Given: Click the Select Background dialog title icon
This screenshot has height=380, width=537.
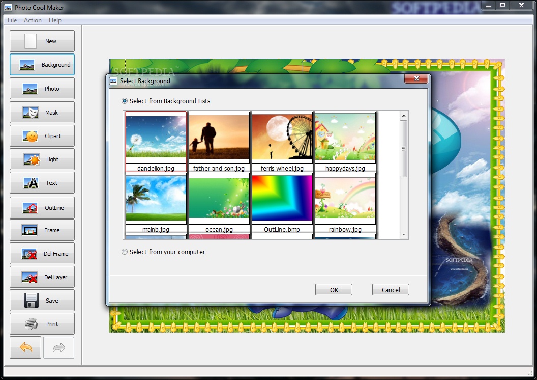Looking at the screenshot, I should 113,82.
